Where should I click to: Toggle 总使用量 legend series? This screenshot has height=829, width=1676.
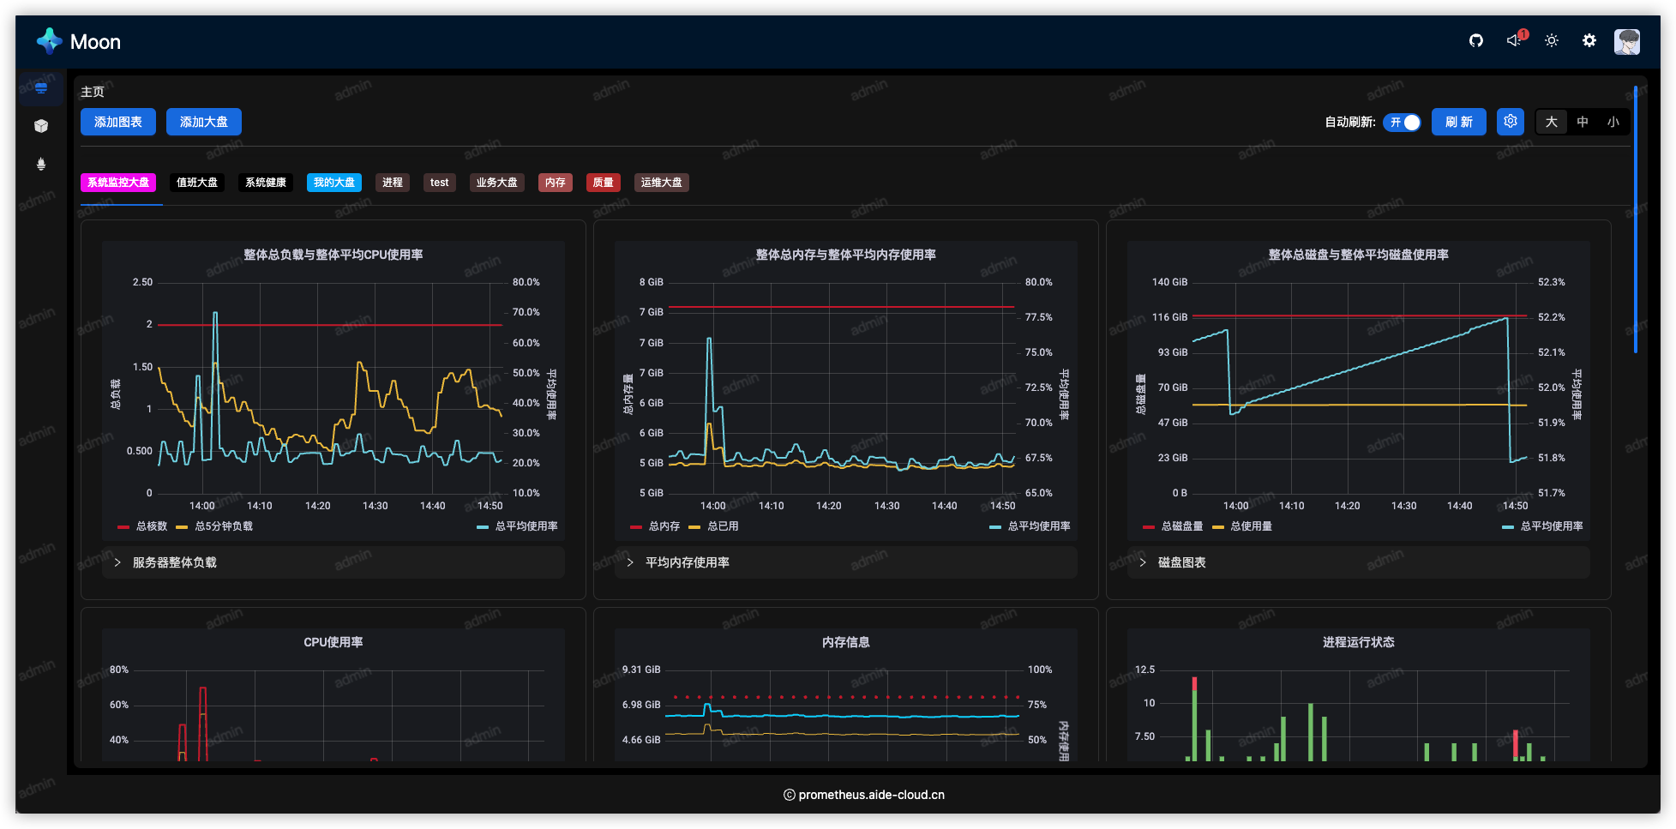(1242, 526)
